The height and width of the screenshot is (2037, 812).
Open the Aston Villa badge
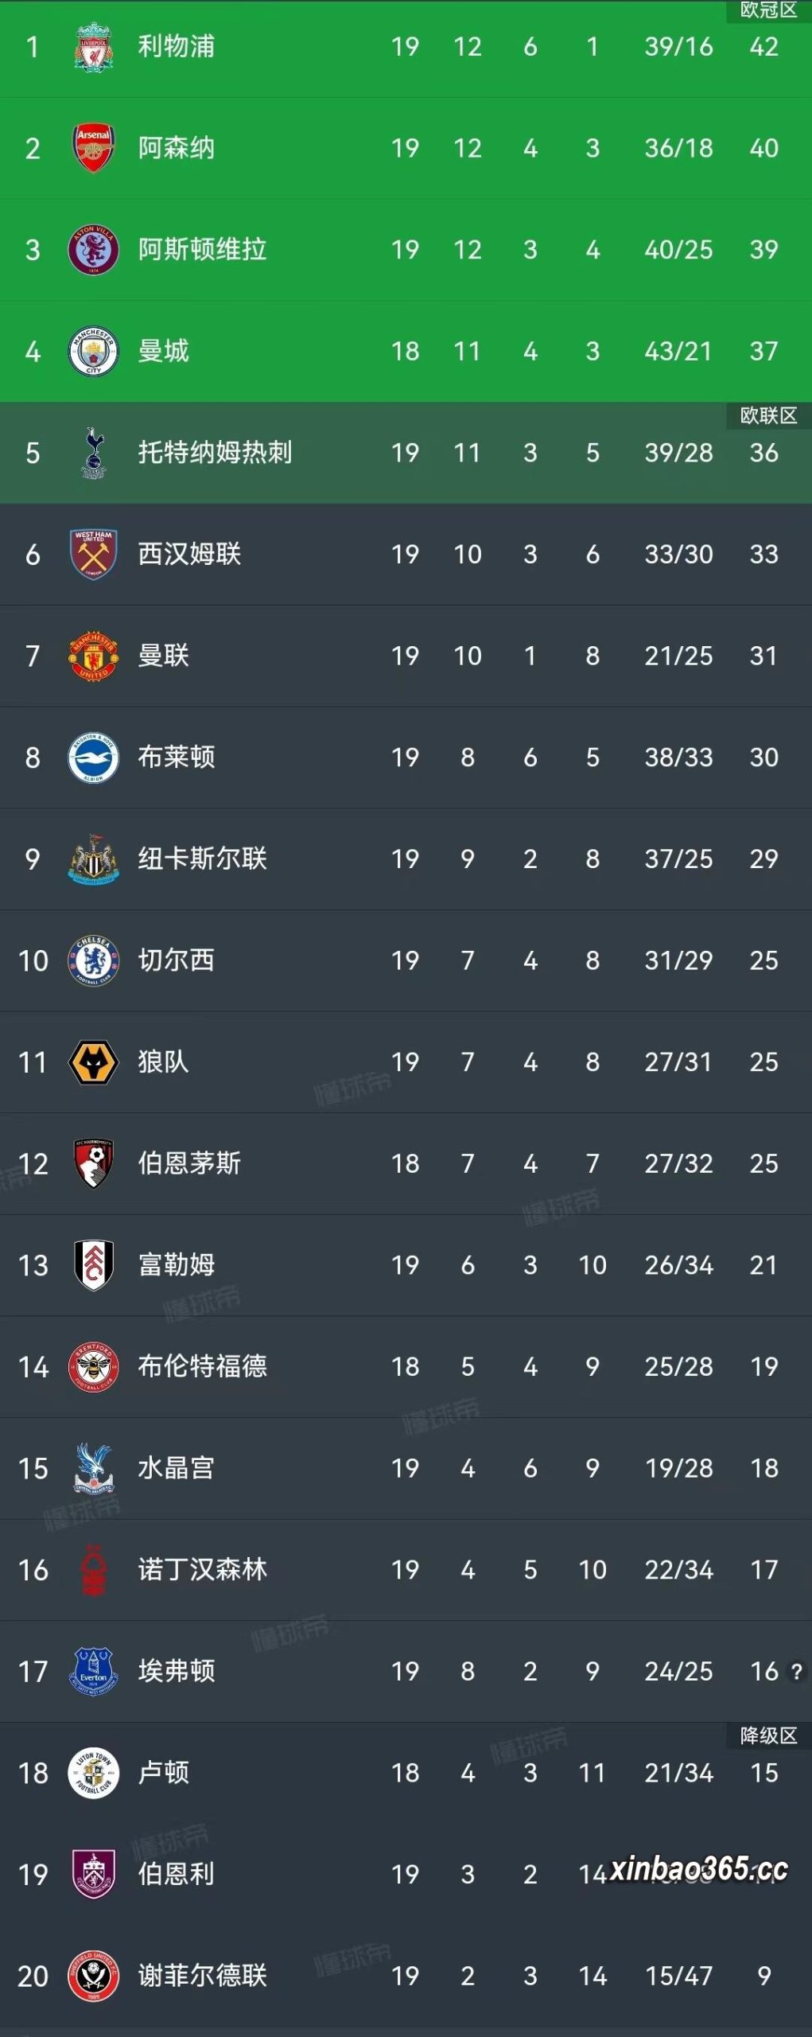[94, 250]
